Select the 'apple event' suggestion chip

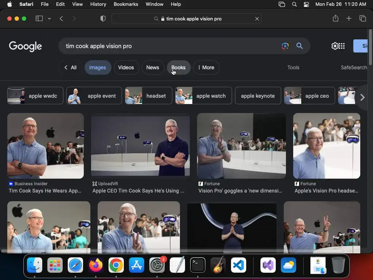coord(94,96)
